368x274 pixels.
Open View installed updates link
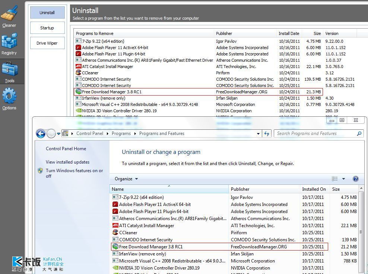(67, 162)
